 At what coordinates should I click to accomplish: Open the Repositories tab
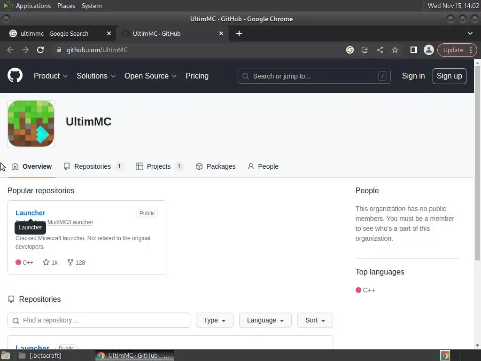tap(93, 166)
